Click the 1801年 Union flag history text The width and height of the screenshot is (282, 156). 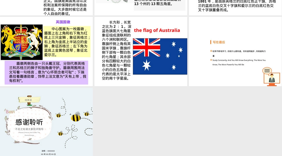237,6
